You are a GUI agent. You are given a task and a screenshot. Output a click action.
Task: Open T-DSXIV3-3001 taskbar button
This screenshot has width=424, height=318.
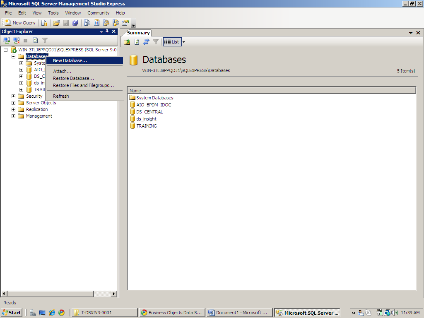click(x=105, y=313)
